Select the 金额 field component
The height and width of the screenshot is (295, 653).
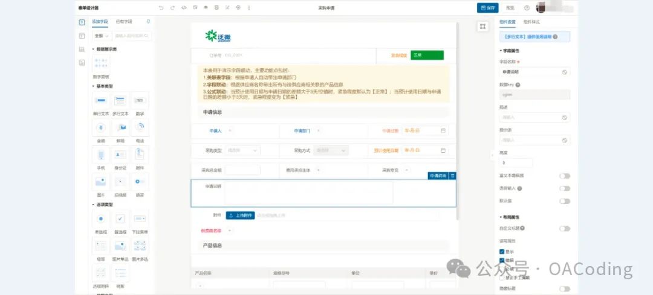101,129
